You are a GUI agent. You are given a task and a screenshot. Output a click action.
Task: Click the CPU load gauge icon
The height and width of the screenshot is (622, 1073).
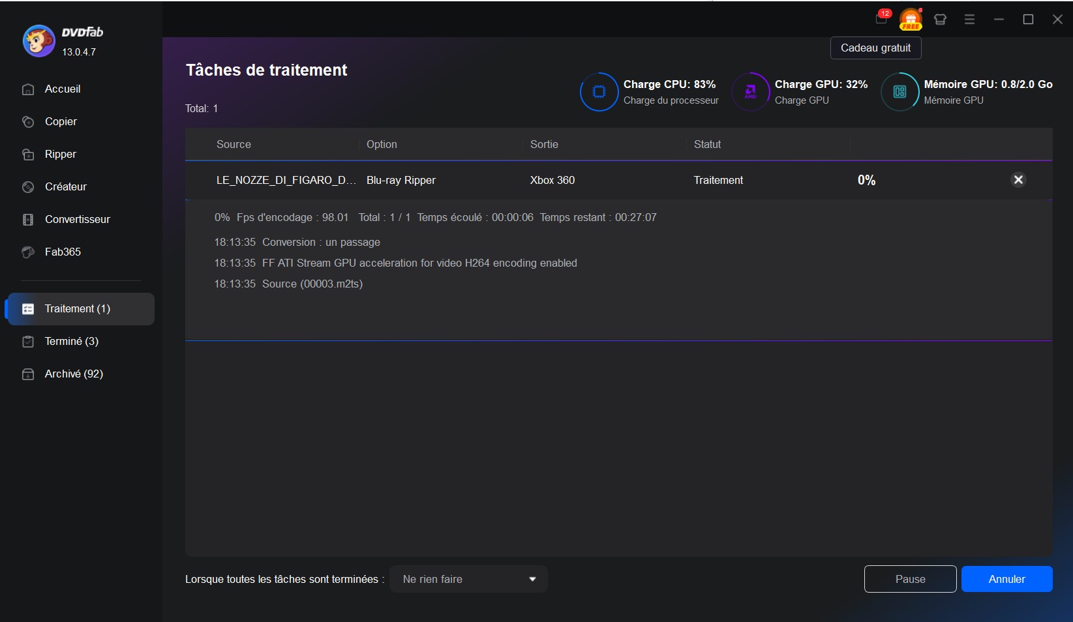pos(599,92)
